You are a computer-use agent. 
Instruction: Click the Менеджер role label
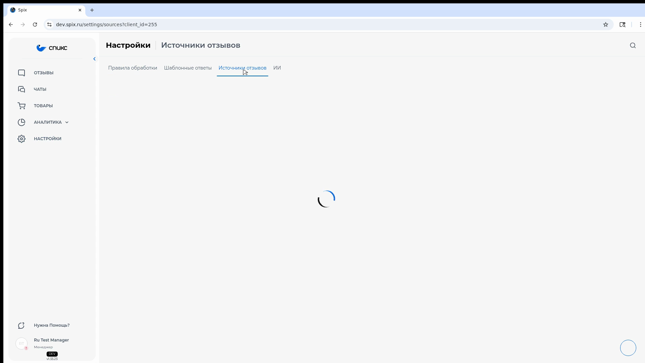[x=43, y=347]
